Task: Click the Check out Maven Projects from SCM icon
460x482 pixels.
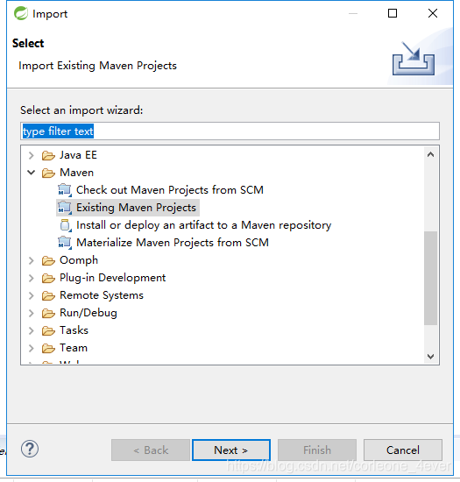Action: click(65, 190)
